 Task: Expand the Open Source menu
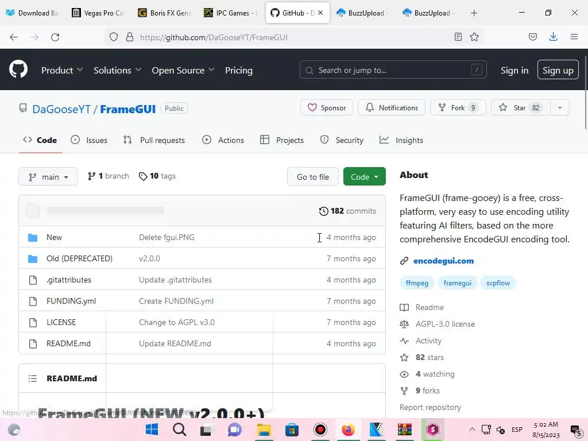tap(183, 70)
